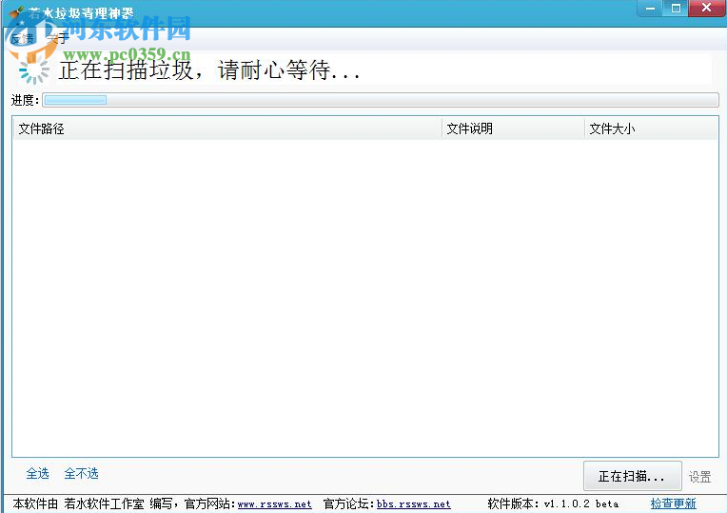This screenshot has height=513, width=727.
Task: Close the 若水垃圾清理神器 window
Action: 706,9
